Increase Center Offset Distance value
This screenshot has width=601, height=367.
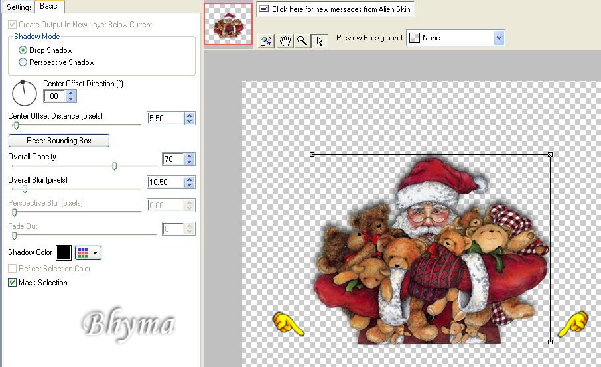point(189,116)
